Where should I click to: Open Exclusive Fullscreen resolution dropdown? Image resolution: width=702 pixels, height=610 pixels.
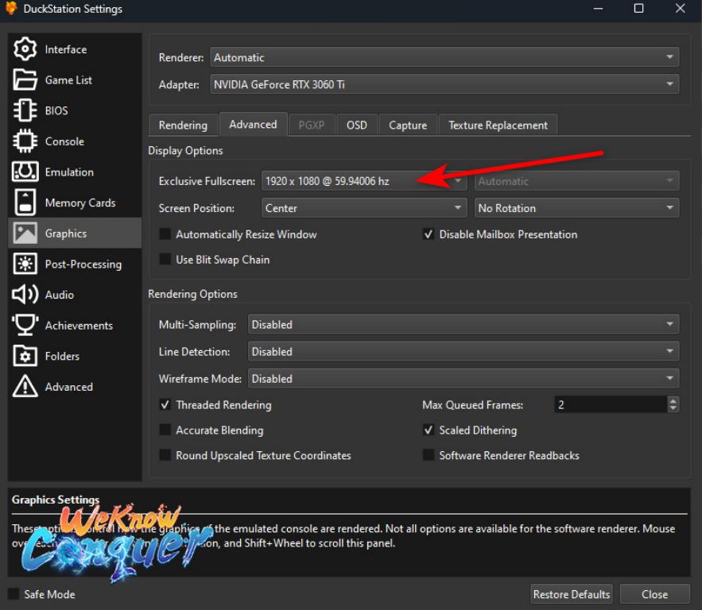click(364, 181)
